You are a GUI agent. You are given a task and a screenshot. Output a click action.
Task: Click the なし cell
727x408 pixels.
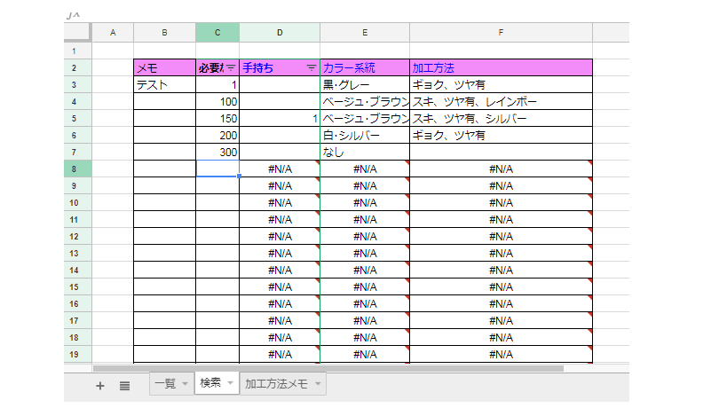(x=365, y=152)
